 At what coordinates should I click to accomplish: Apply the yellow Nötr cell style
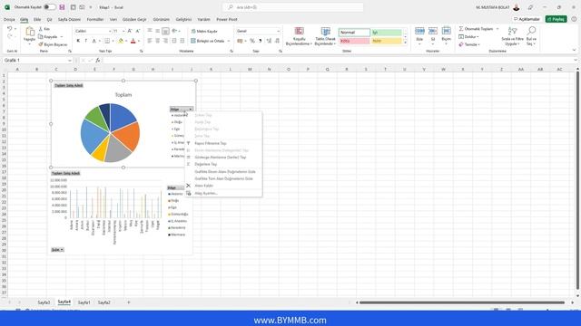(387, 41)
